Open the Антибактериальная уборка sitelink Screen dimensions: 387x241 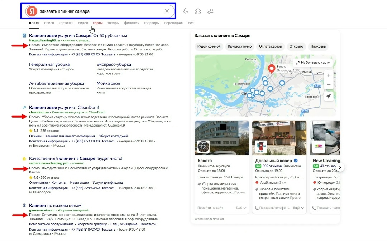coord(57,83)
